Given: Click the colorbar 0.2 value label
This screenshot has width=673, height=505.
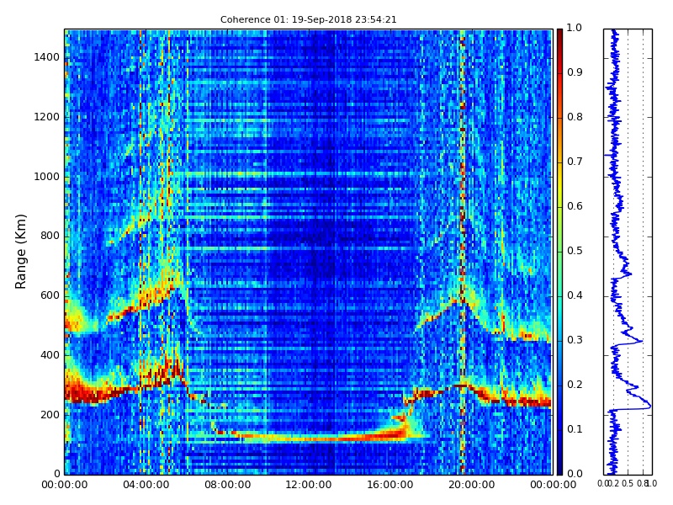Looking at the screenshot, I should point(575,385).
